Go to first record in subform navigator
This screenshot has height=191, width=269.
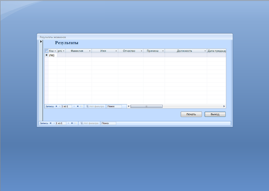[x=56, y=106]
